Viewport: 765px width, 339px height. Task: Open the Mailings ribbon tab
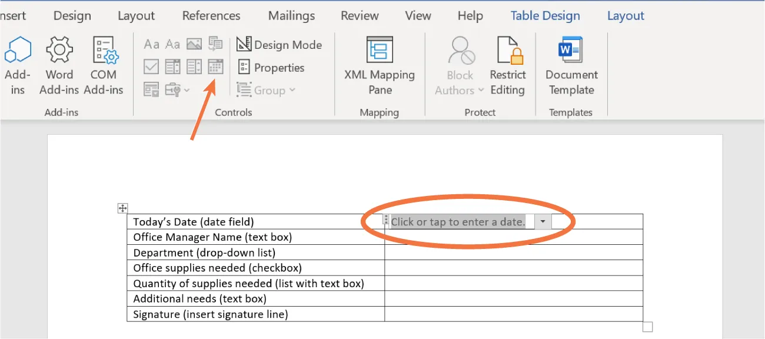click(x=291, y=15)
